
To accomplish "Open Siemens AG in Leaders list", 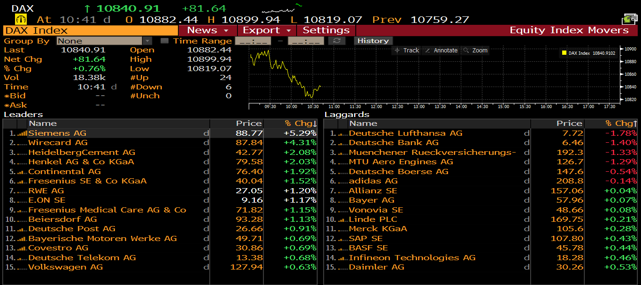I will (160, 133).
